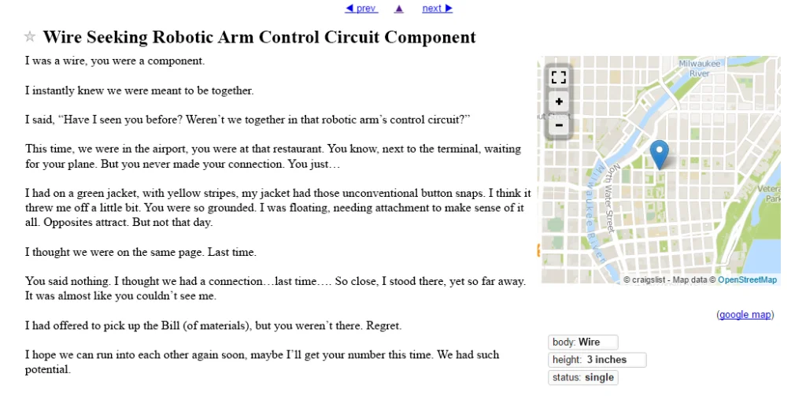The width and height of the screenshot is (806, 396).
Task: Click the Milwaukee River label atop the map
Action: click(694, 68)
